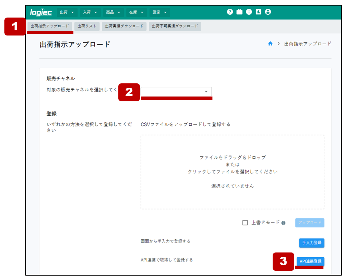The width and height of the screenshot is (345, 278).
Task: Click the logiec logo
Action: (41, 12)
